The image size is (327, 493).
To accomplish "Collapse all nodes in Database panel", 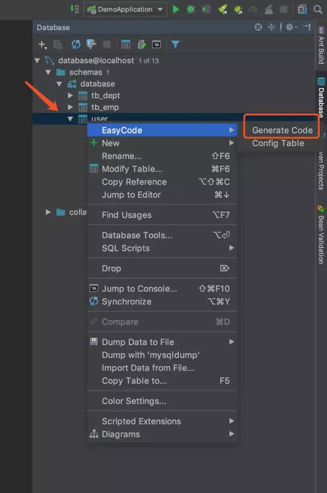I will coord(271,27).
